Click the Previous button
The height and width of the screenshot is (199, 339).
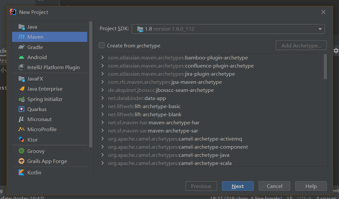pyautogui.click(x=201, y=186)
